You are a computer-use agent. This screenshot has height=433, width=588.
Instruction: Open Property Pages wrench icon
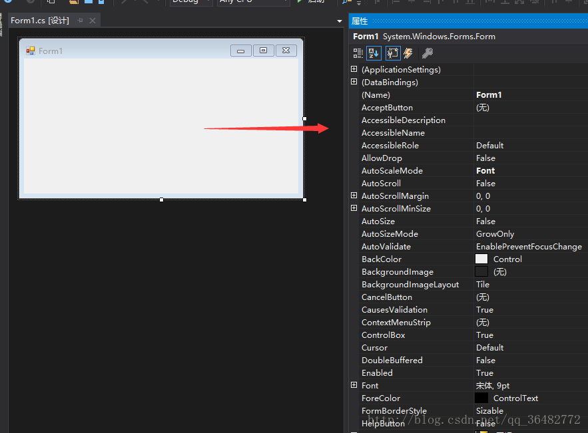pyautogui.click(x=427, y=53)
